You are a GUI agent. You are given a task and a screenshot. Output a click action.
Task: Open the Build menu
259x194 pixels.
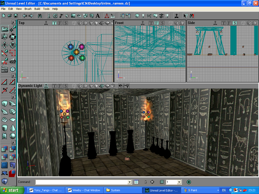tap(37, 9)
